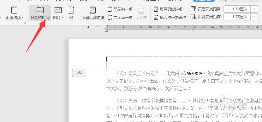Viewport: 262px width, 122px height.
Task: Click the 页眉 label tag
Action: tap(79, 73)
